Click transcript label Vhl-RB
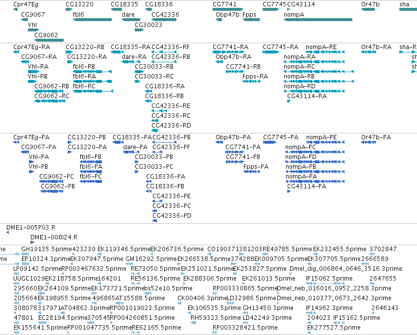This screenshot has width=417, height=335. [38, 77]
